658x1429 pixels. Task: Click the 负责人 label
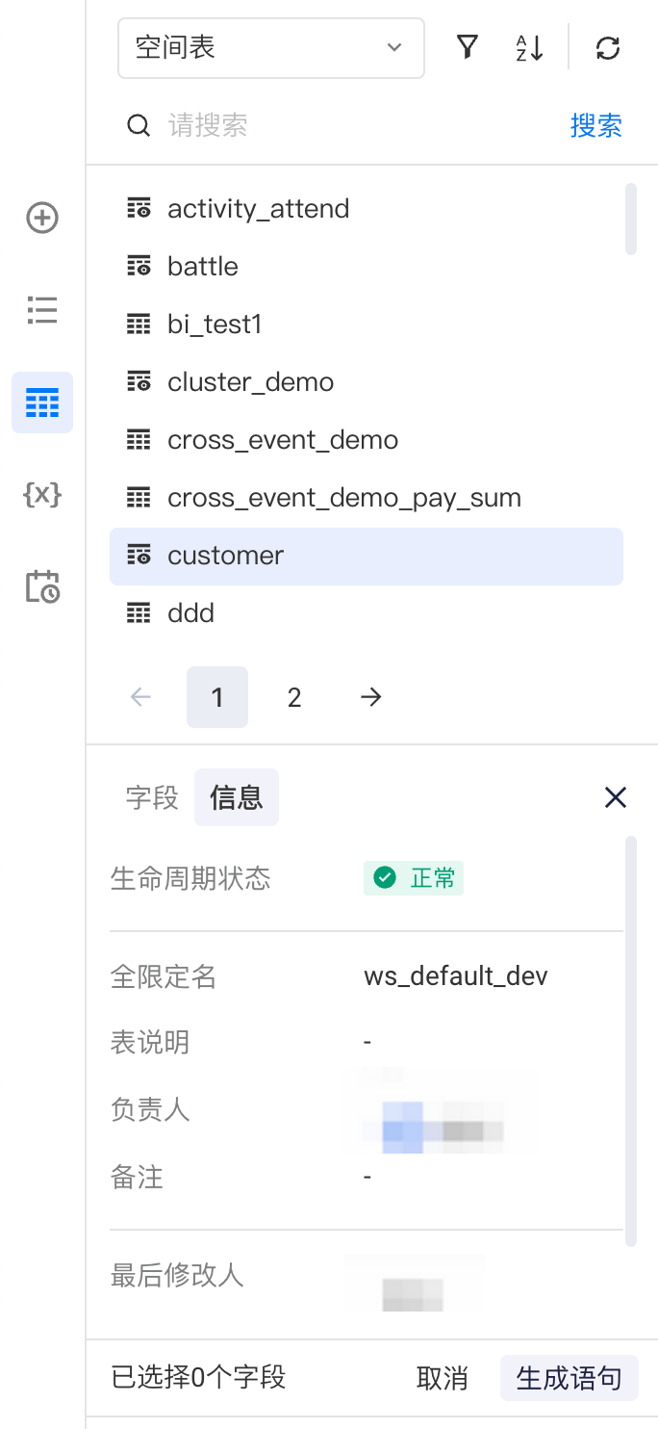[x=150, y=1109]
